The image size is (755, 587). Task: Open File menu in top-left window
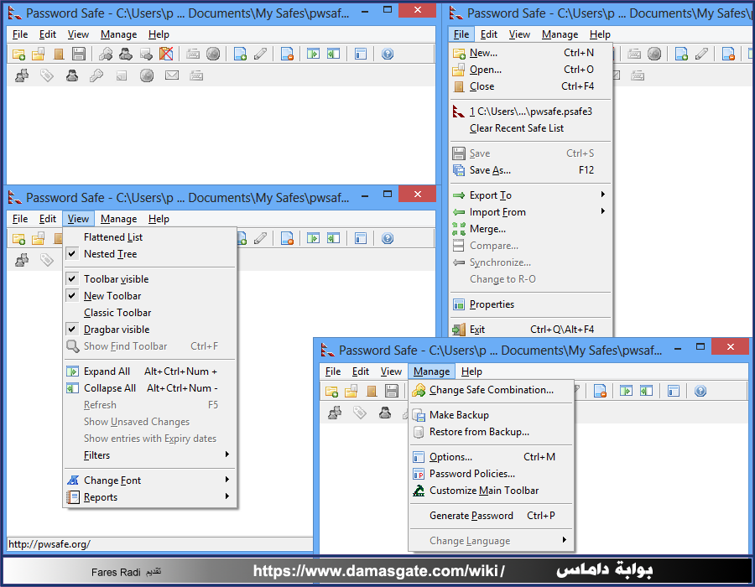pyautogui.click(x=20, y=34)
